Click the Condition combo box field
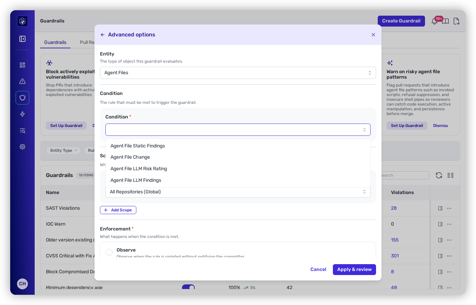This screenshot has width=476, height=305. (238, 130)
